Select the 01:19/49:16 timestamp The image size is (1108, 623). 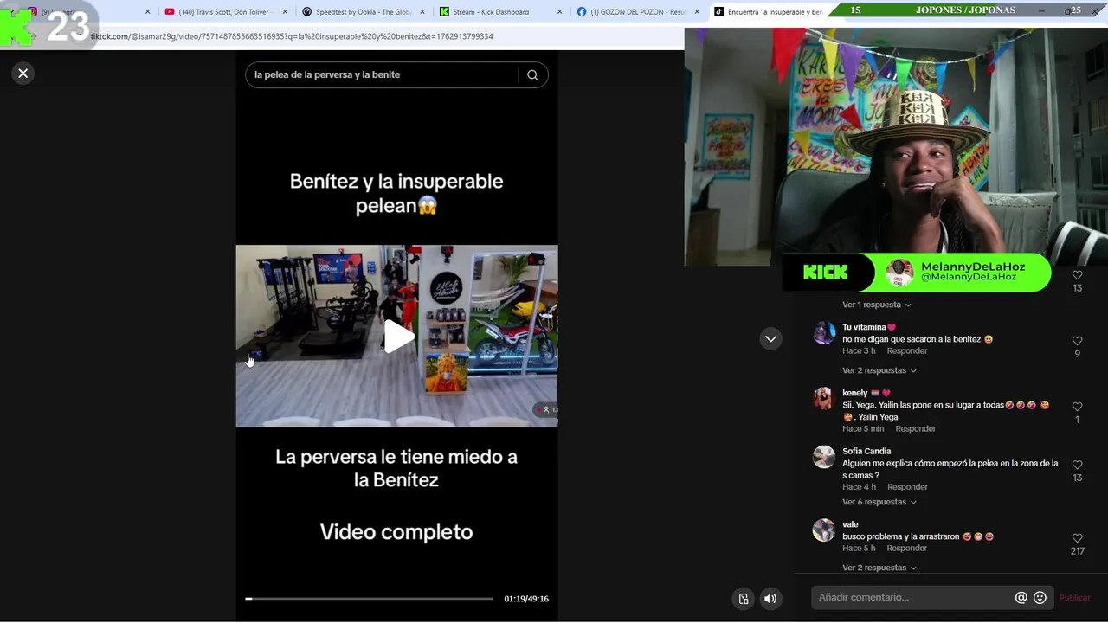click(x=526, y=599)
